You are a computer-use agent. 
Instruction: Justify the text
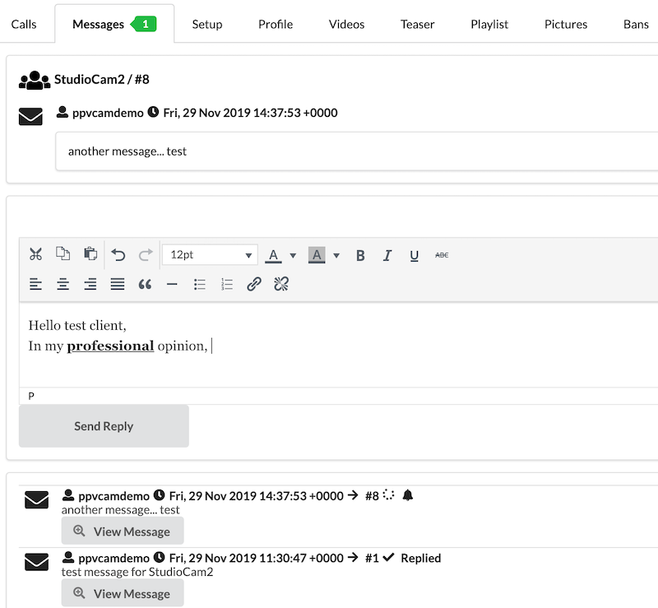118,285
